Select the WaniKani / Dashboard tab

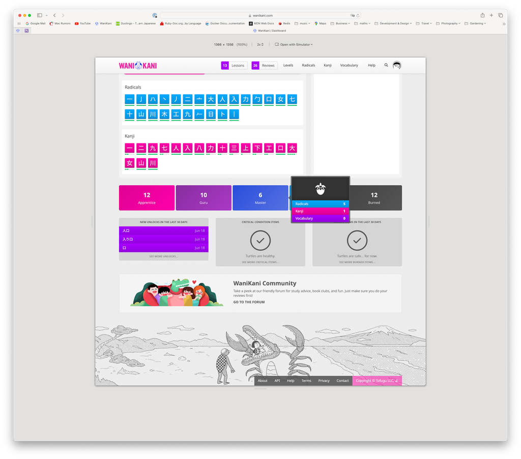coord(269,31)
